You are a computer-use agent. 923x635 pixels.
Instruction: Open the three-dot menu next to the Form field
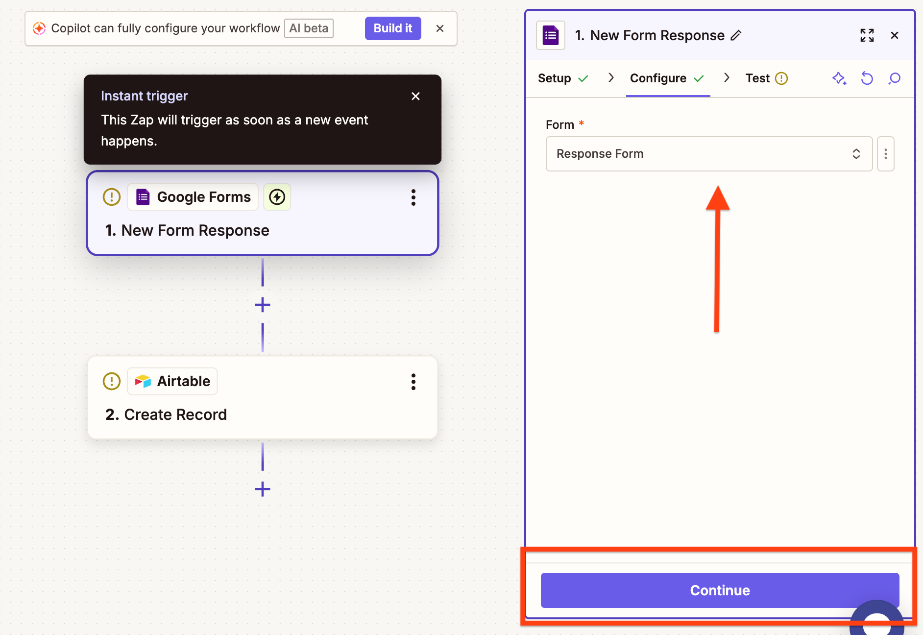coord(885,153)
